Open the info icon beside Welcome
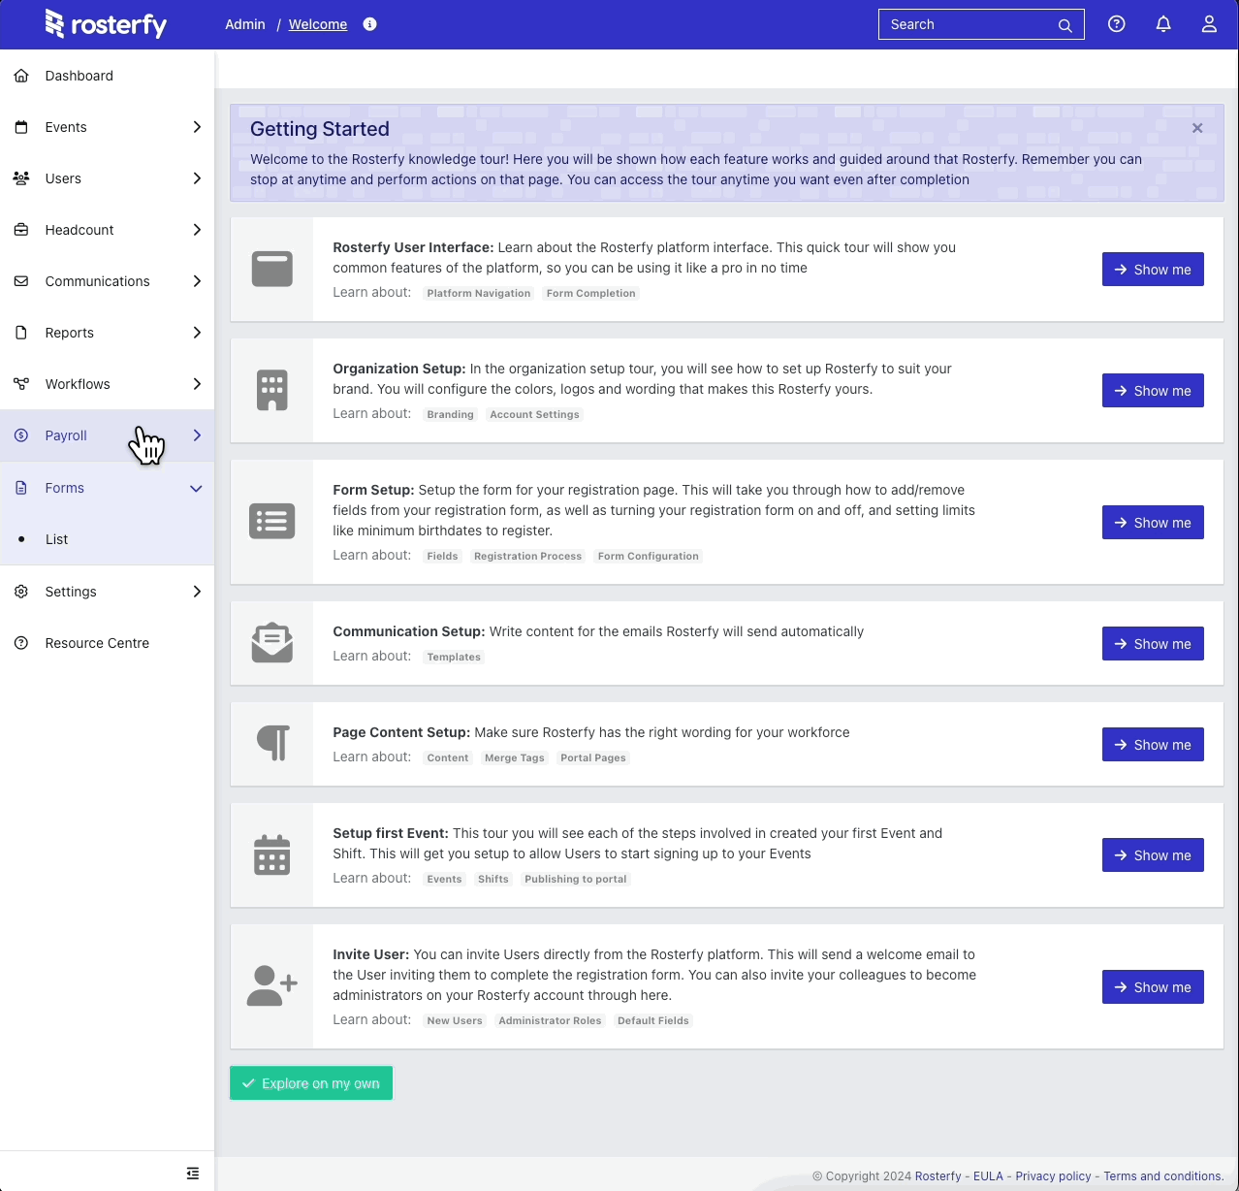This screenshot has height=1191, width=1239. 369,24
